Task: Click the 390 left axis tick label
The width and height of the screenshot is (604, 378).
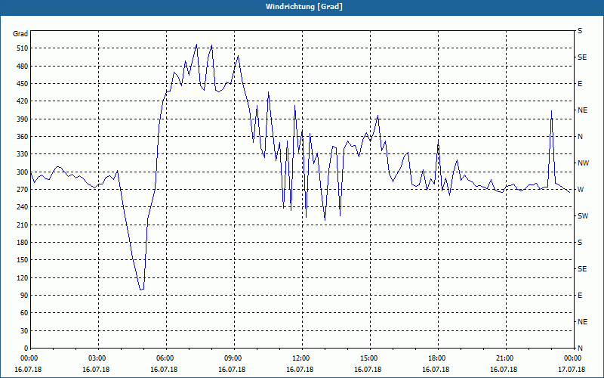Action: [x=22, y=119]
